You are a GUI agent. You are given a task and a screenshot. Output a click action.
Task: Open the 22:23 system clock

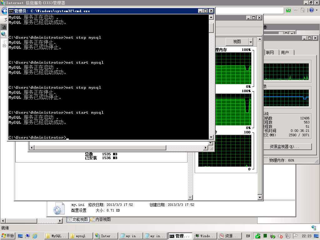pyautogui.click(x=307, y=236)
